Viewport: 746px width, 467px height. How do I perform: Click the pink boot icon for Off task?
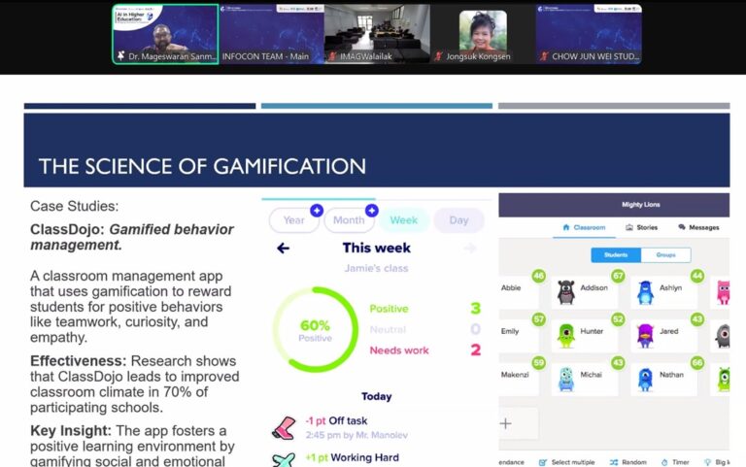click(x=284, y=427)
